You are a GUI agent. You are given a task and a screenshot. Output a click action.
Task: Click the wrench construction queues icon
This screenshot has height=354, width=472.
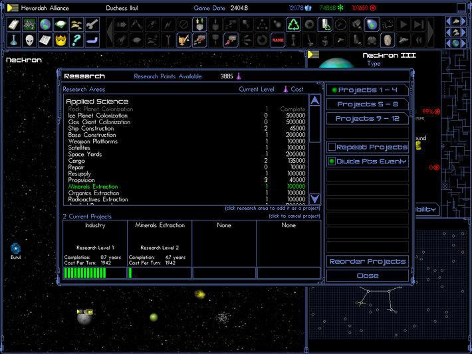coord(92,25)
